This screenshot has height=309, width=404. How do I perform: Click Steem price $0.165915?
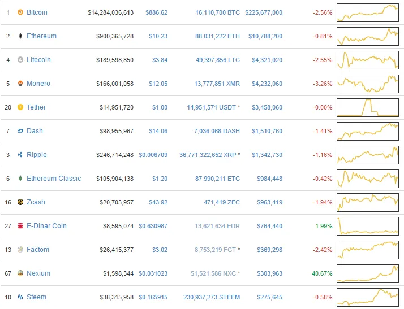(153, 297)
